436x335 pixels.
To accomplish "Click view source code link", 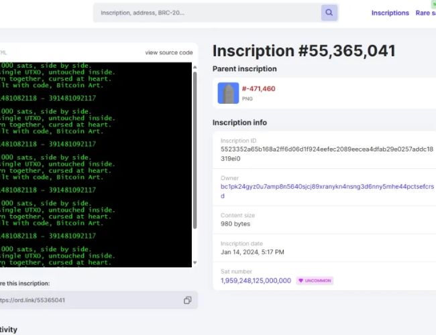I will pyautogui.click(x=169, y=52).
